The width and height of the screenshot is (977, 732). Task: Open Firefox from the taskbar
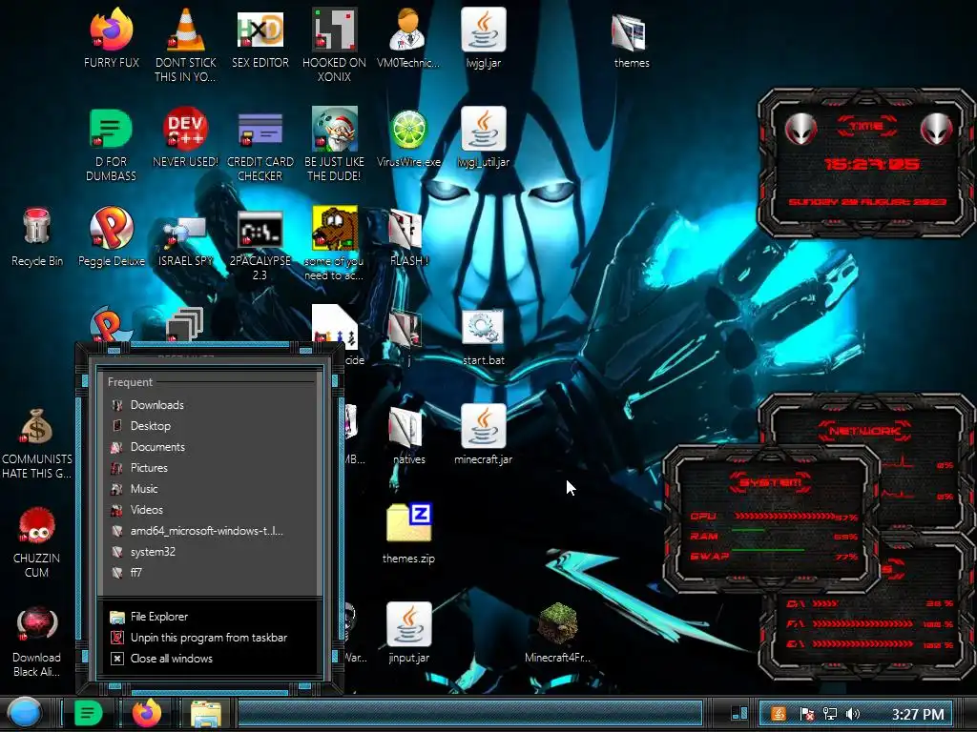(147, 713)
